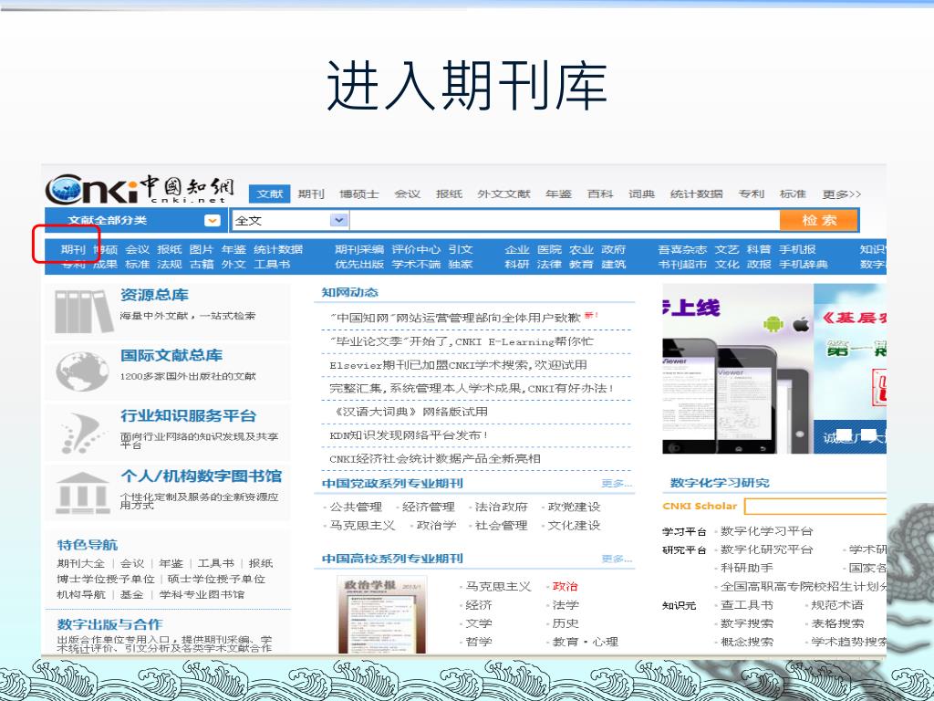Open the 政治学报 journal cover thumbnail

click(x=382, y=614)
